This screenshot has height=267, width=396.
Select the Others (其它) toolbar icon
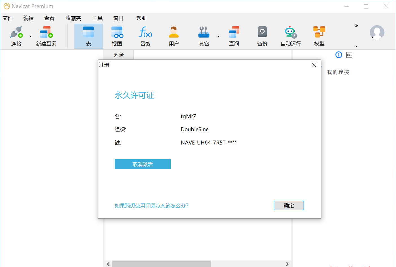click(x=204, y=32)
